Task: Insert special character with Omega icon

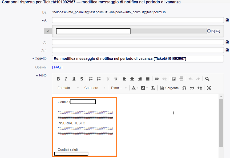Action: pos(184,88)
